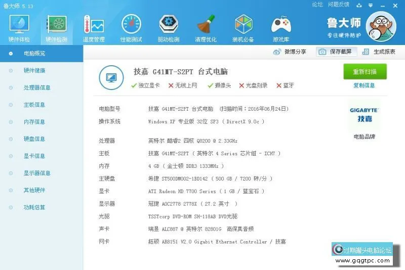Click processor value 酷睿2 四核 Q8200
The height and width of the screenshot is (270, 405).
(x=193, y=141)
